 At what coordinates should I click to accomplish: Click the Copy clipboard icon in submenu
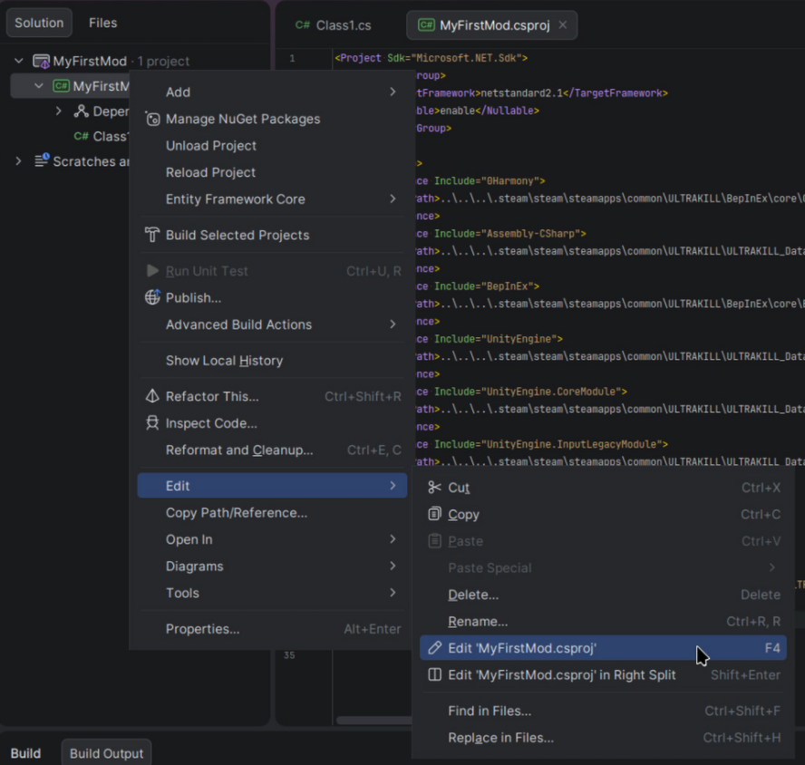435,514
